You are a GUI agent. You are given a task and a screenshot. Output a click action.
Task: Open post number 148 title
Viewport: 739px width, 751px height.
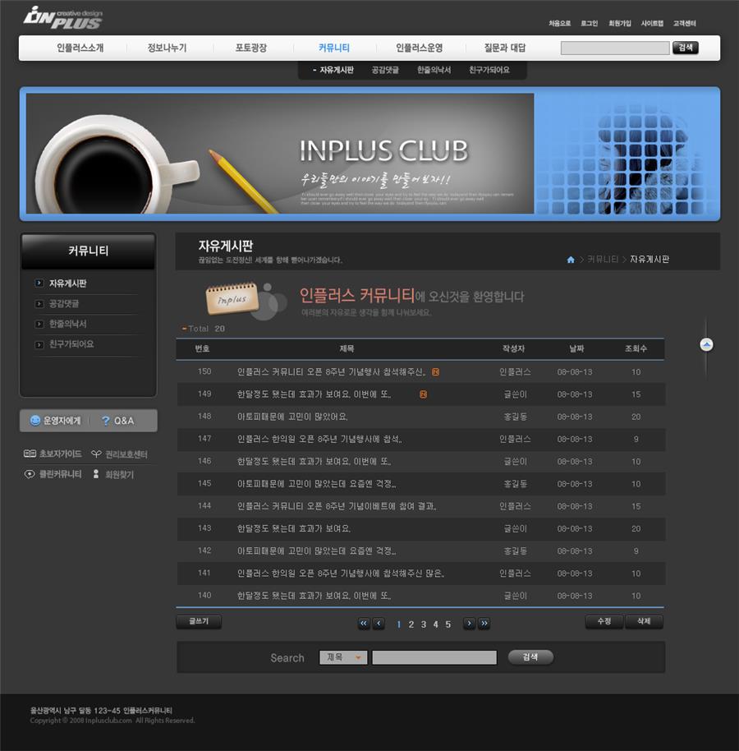pyautogui.click(x=292, y=417)
